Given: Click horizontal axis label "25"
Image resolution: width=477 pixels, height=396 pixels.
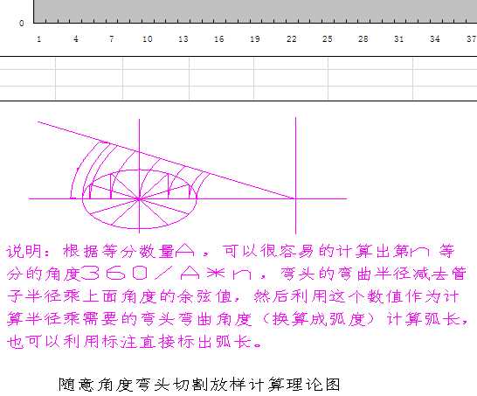Looking at the screenshot, I should pos(328,39).
